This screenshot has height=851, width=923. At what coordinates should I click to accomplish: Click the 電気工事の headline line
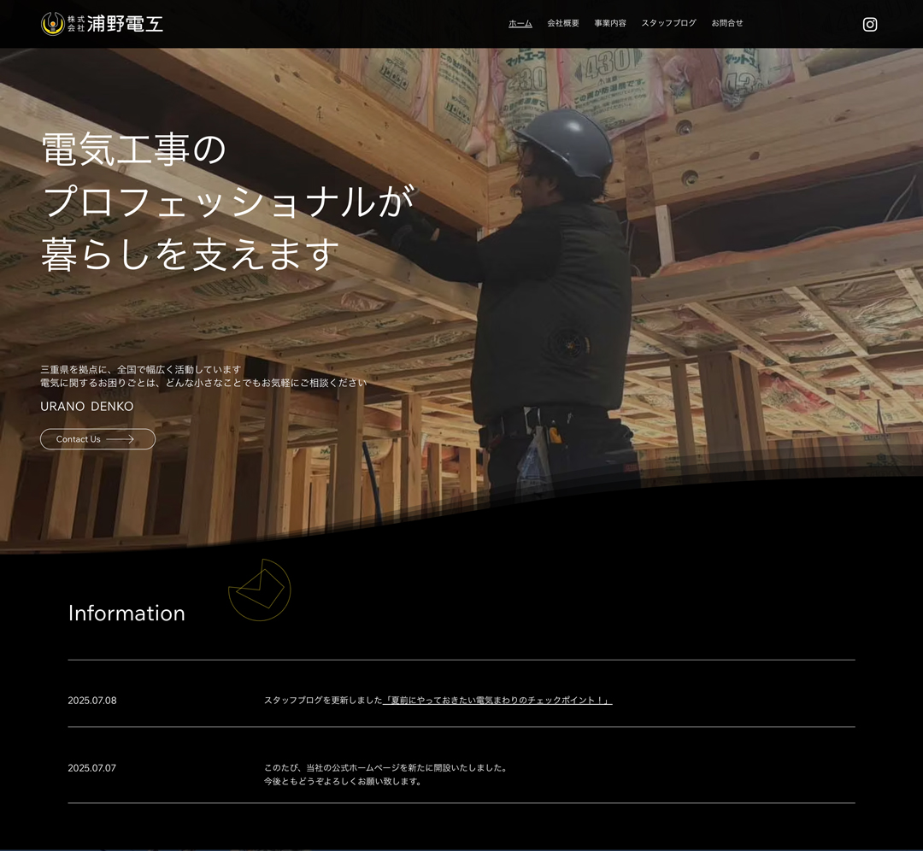coord(133,149)
